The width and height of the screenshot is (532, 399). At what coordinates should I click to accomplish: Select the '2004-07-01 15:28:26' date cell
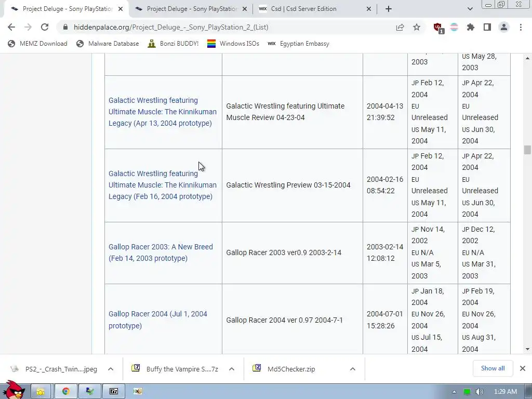(385, 320)
